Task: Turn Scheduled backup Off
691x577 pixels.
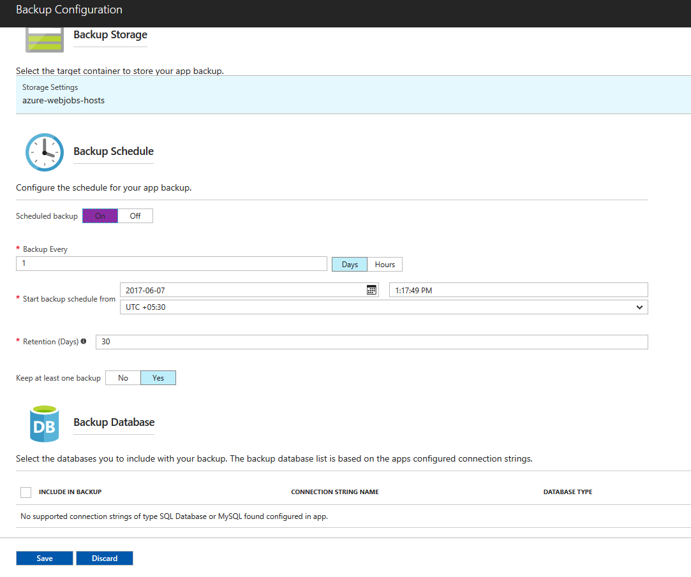Action: tap(135, 216)
